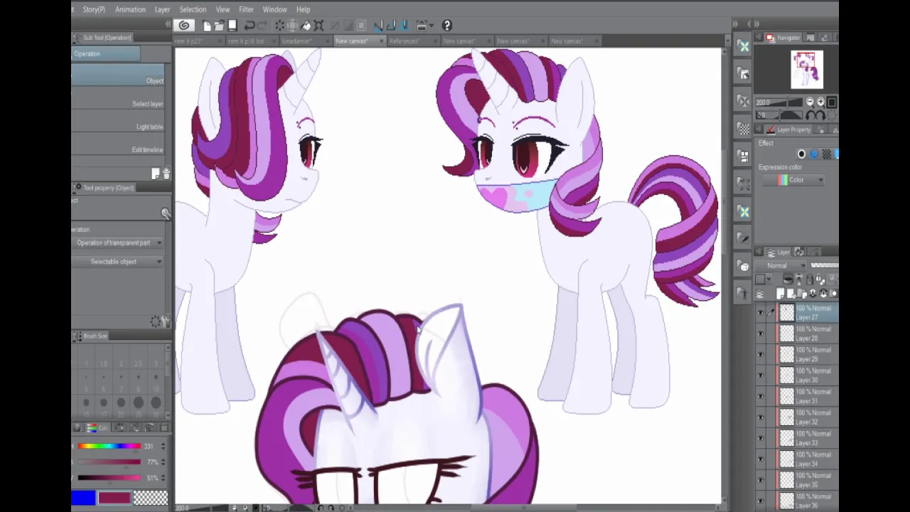Expand Expression color dropdown
910x512 pixels.
[x=793, y=180]
